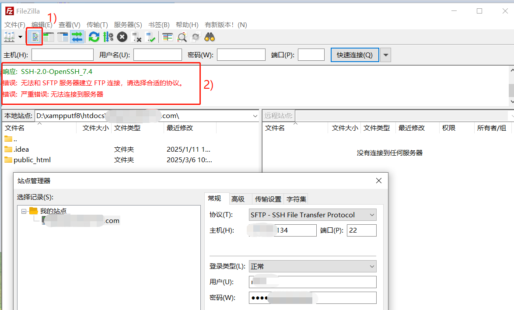Select the 我的站点 folder
The height and width of the screenshot is (310, 514).
[x=48, y=211]
